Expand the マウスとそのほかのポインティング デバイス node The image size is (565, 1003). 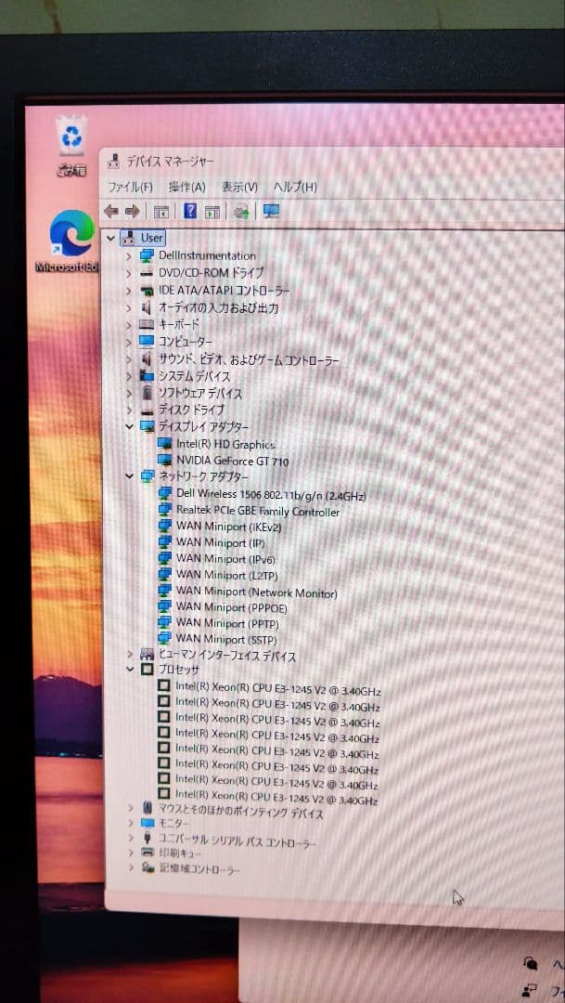(x=131, y=808)
